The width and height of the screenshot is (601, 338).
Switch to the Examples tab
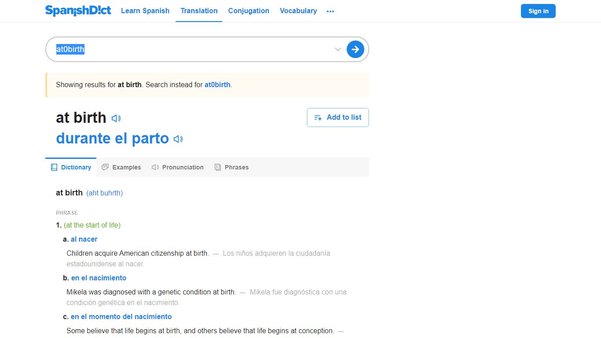point(121,167)
